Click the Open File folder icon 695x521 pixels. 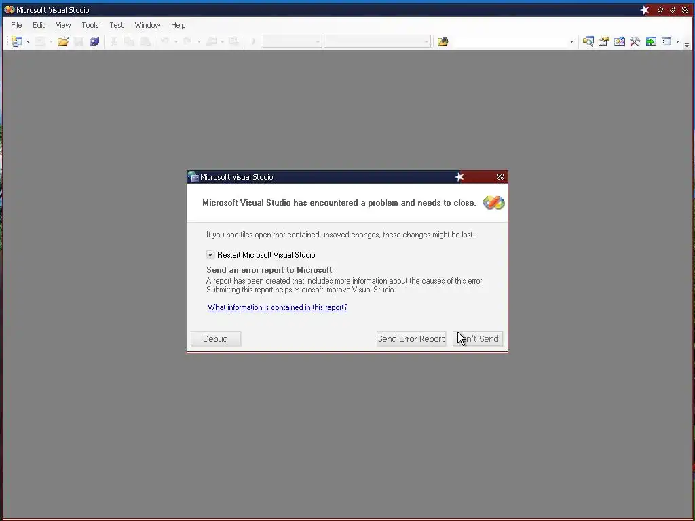(63, 41)
